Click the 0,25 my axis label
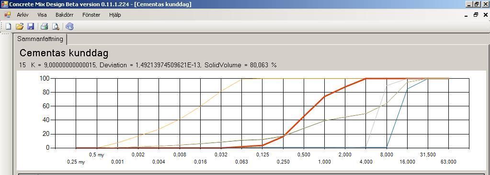The width and height of the screenshot is (490, 175). click(76, 162)
